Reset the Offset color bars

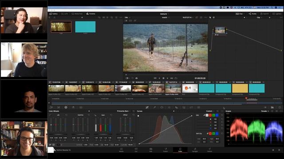(x=134, y=115)
